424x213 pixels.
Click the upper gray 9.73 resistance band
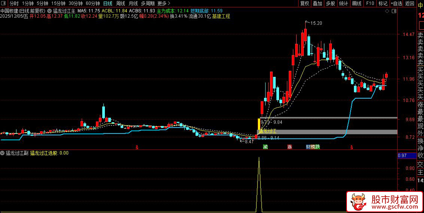[x=328, y=118]
